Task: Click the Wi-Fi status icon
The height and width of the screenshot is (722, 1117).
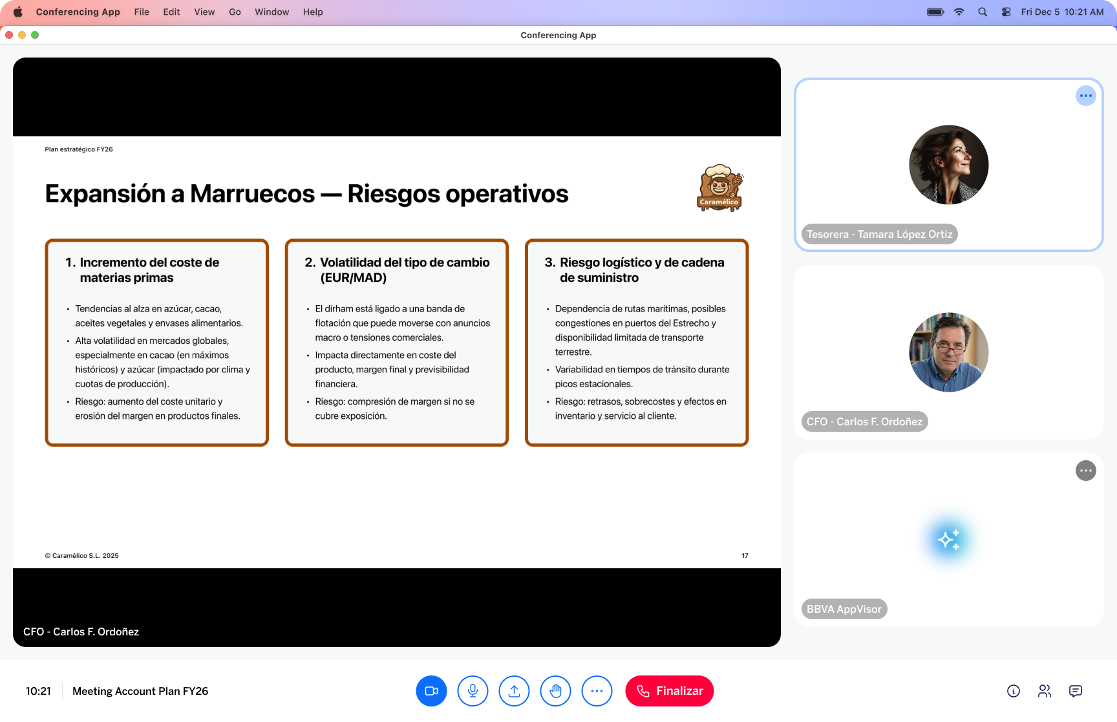Action: (959, 12)
